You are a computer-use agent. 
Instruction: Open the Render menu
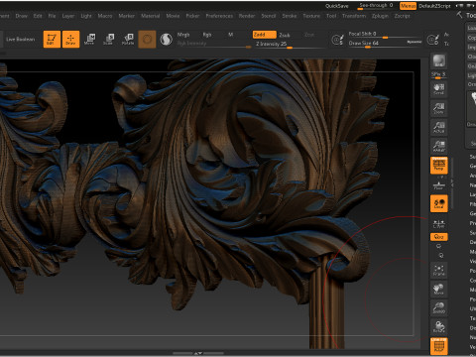click(x=247, y=16)
